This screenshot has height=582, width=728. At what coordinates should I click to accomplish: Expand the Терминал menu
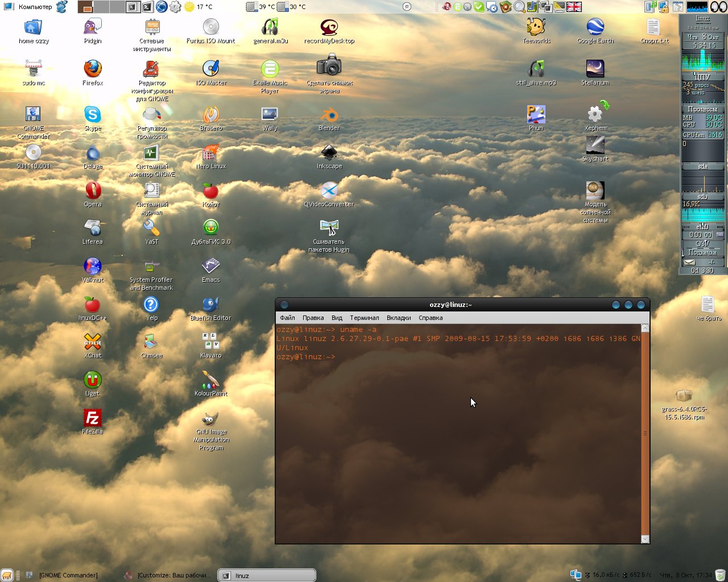point(364,318)
